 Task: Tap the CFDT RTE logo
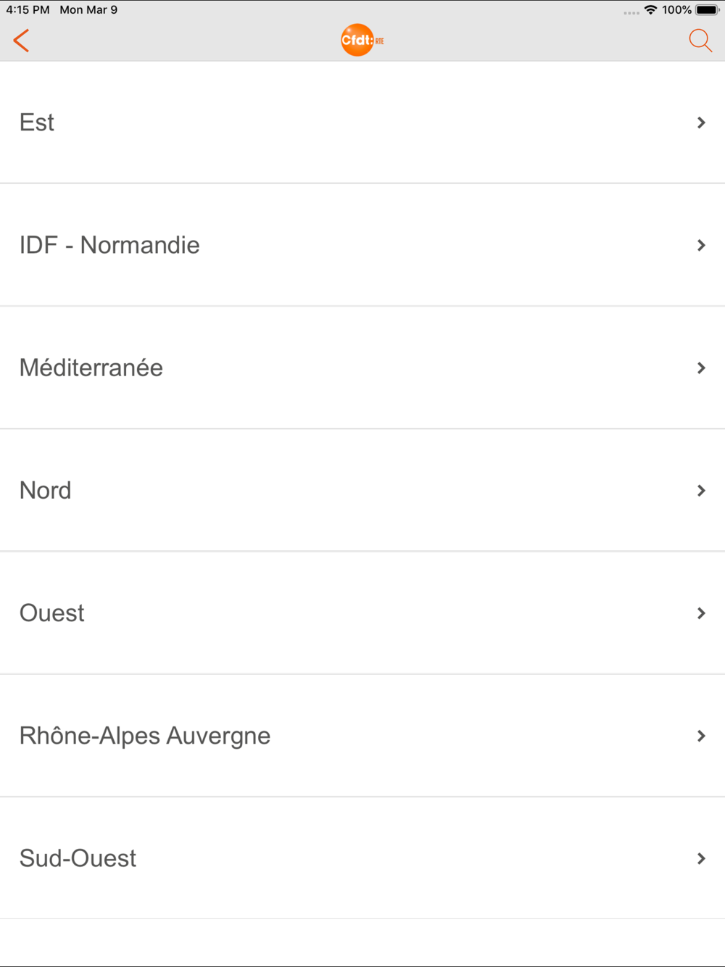(362, 41)
